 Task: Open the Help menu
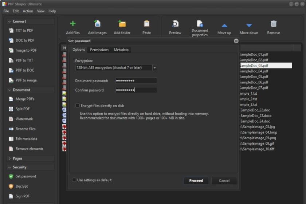click(x=52, y=11)
